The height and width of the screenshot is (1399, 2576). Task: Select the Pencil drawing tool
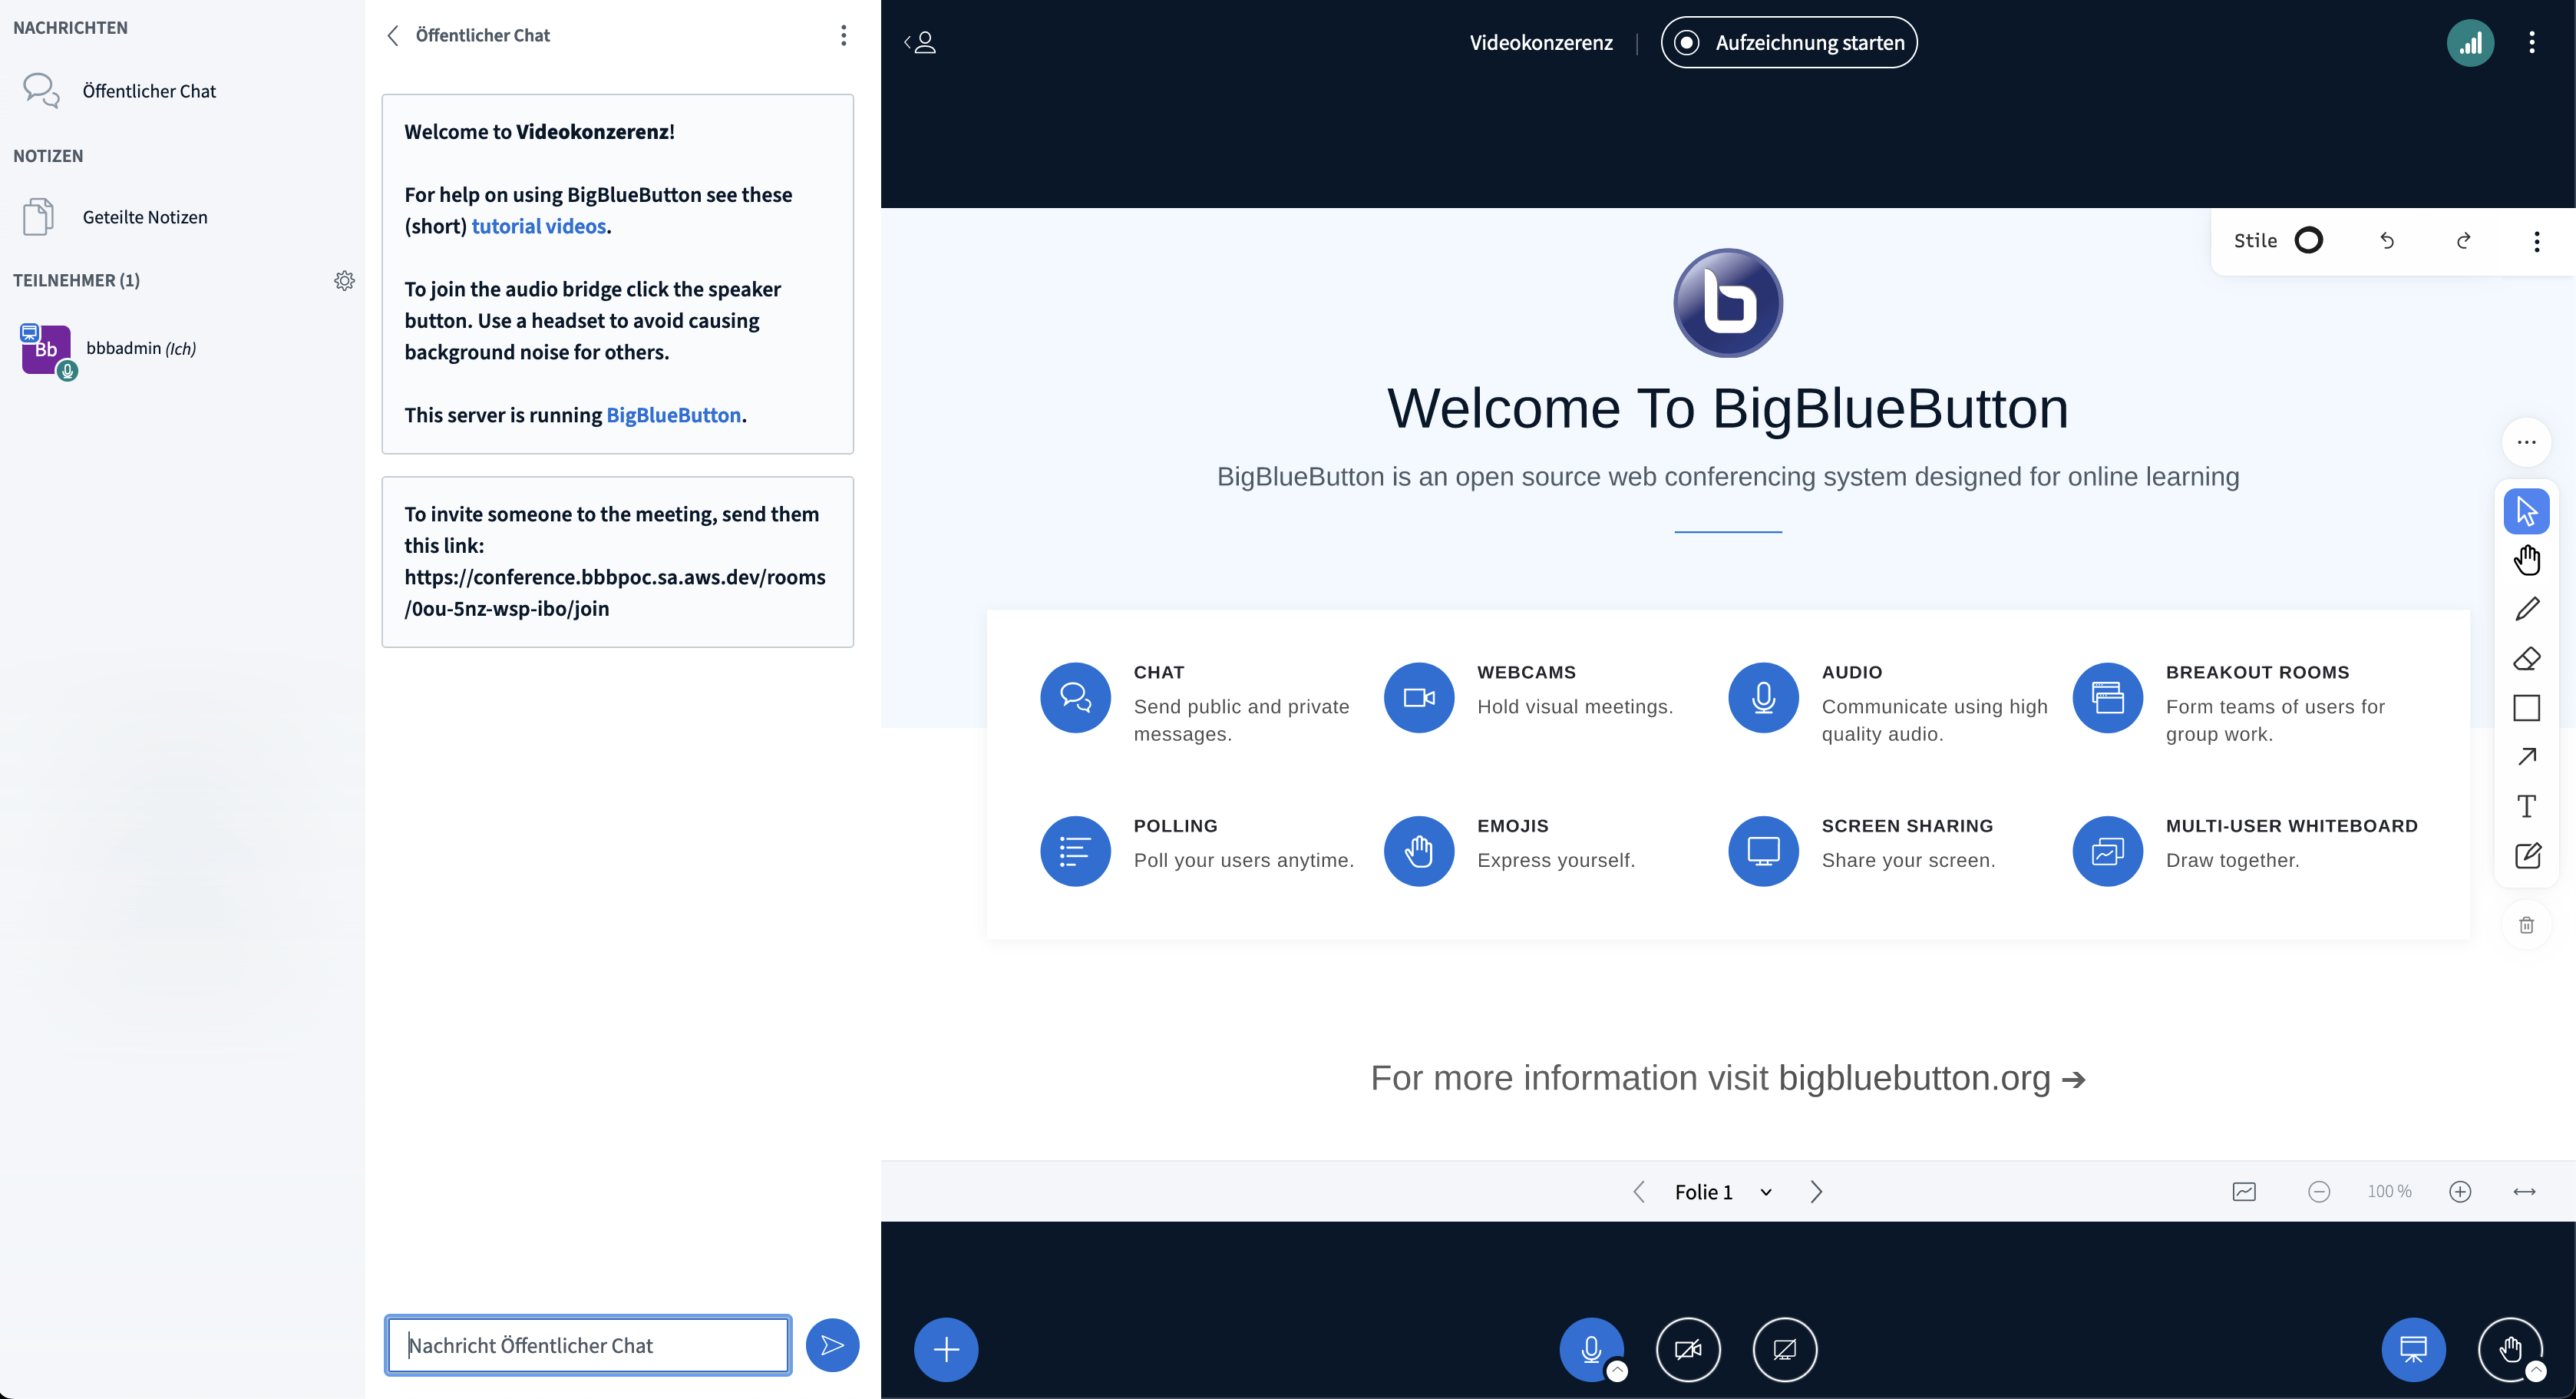(2526, 609)
